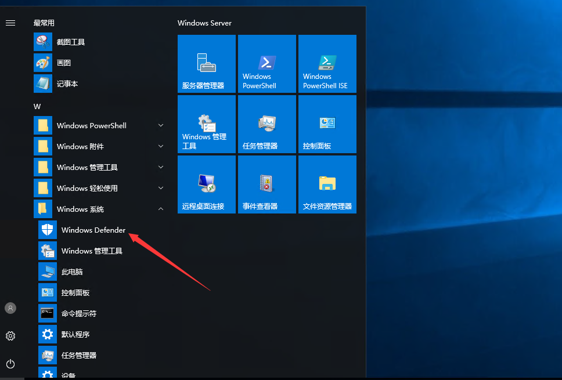Open the Control Panel (控制面板) tile
562x380 pixels.
[327, 124]
